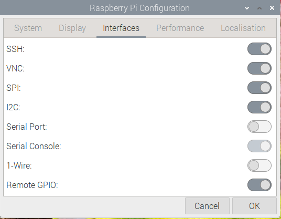The image size is (281, 219).
Task: Select the Interfaces tab
Action: (121, 28)
